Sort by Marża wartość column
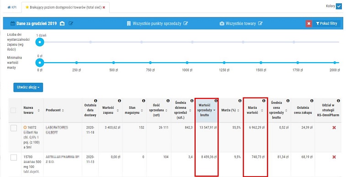The height and width of the screenshot is (177, 346). 262,110
